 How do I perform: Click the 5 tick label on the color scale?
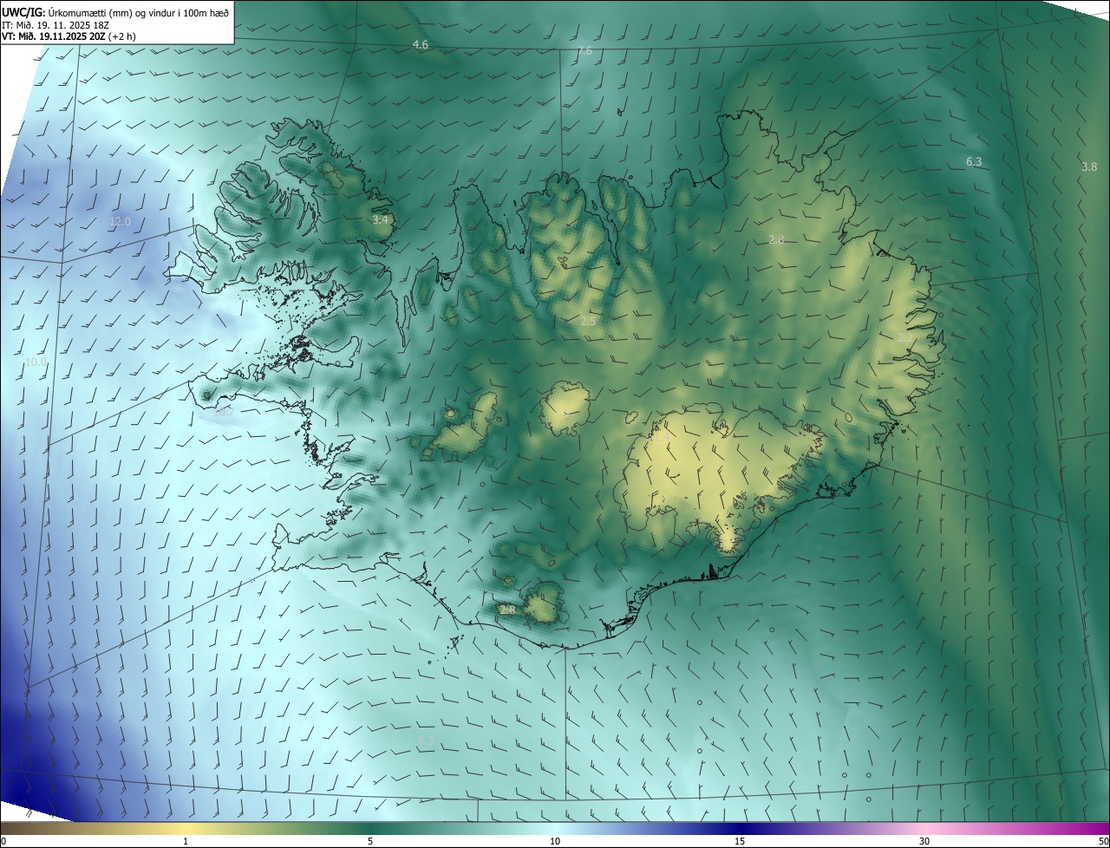(370, 841)
